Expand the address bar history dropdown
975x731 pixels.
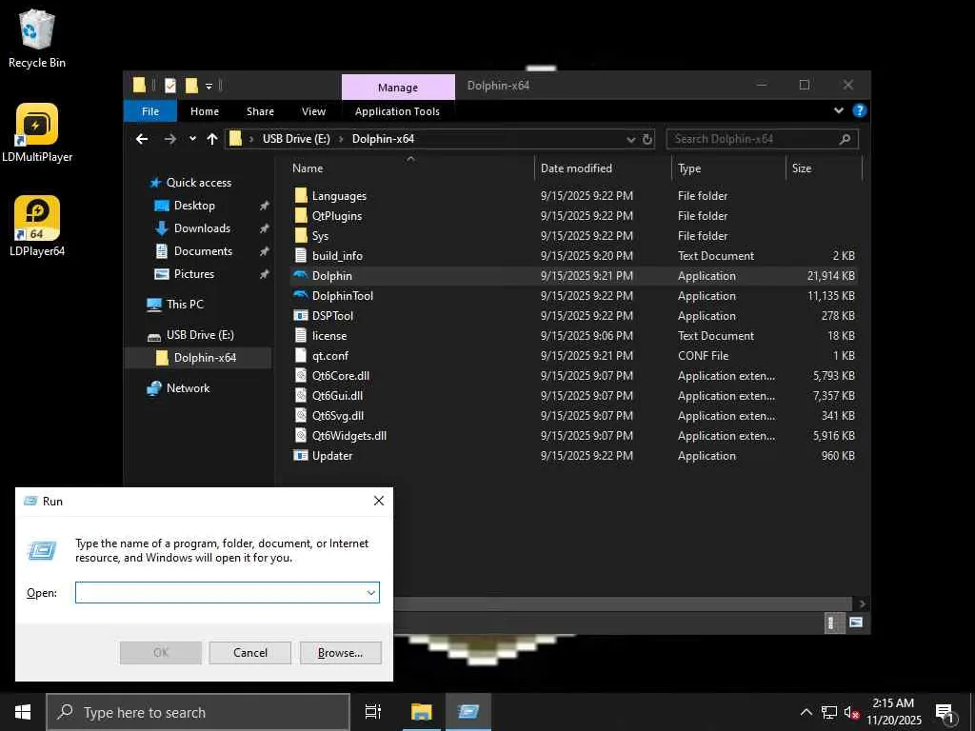pyautogui.click(x=631, y=139)
